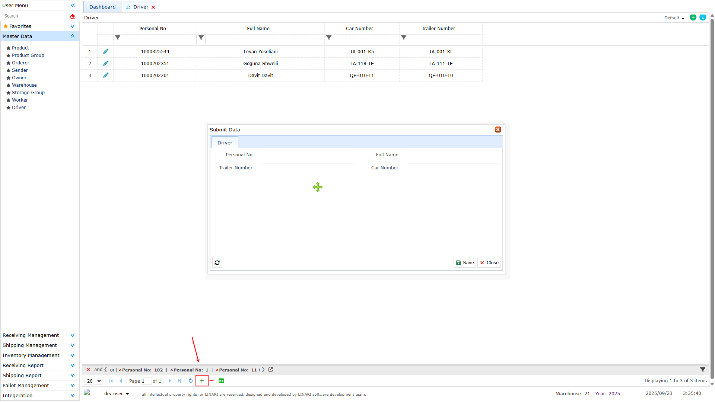Viewport: 715px width, 402px height.
Task: Click the red eraser icon beside Search
Action: 72,16
